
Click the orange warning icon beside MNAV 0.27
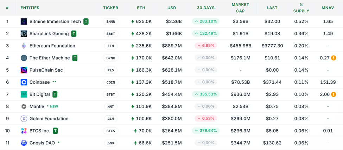(x=334, y=58)
